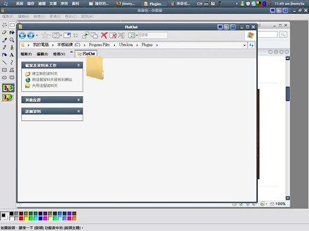Pick the Text tool marked A

(12, 55)
